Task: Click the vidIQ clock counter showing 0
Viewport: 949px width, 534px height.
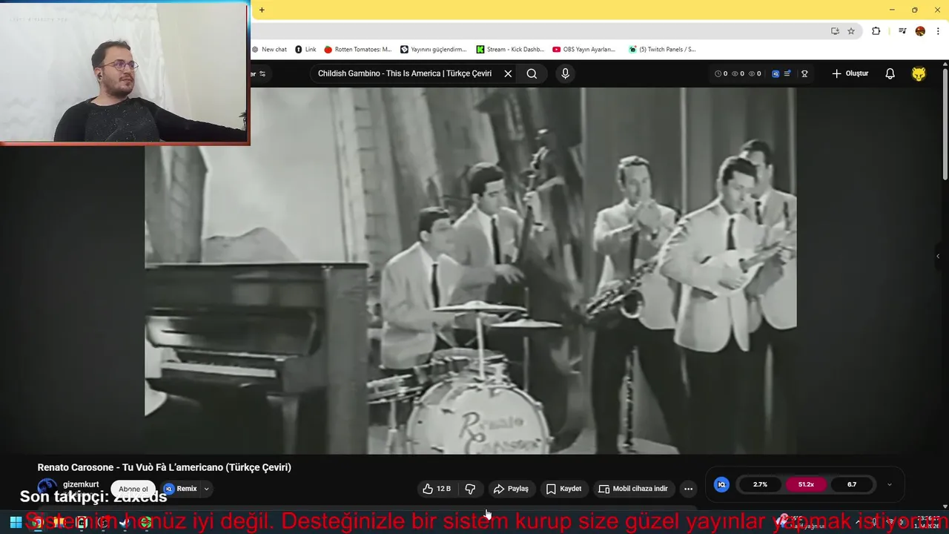Action: pos(721,73)
